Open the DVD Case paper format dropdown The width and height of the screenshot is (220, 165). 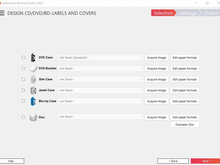point(100,58)
